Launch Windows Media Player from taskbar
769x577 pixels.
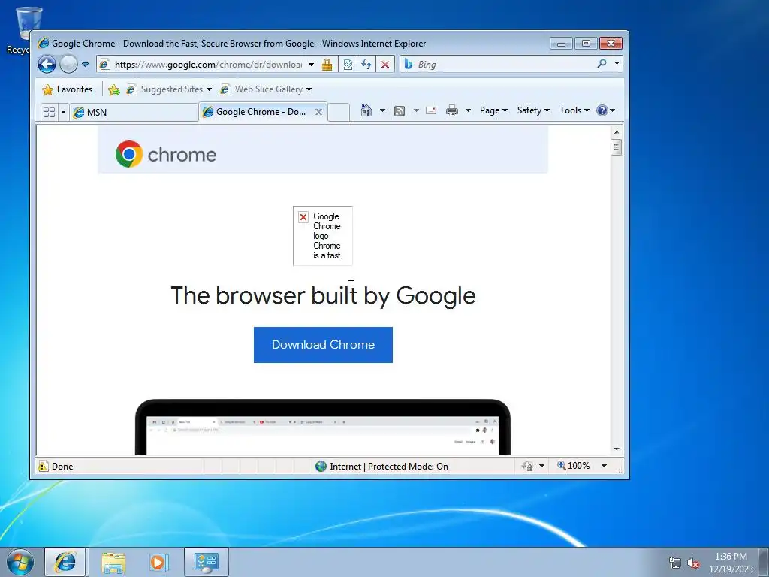point(158,562)
